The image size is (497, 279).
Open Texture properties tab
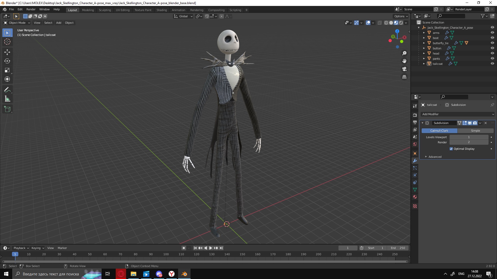pos(415,206)
